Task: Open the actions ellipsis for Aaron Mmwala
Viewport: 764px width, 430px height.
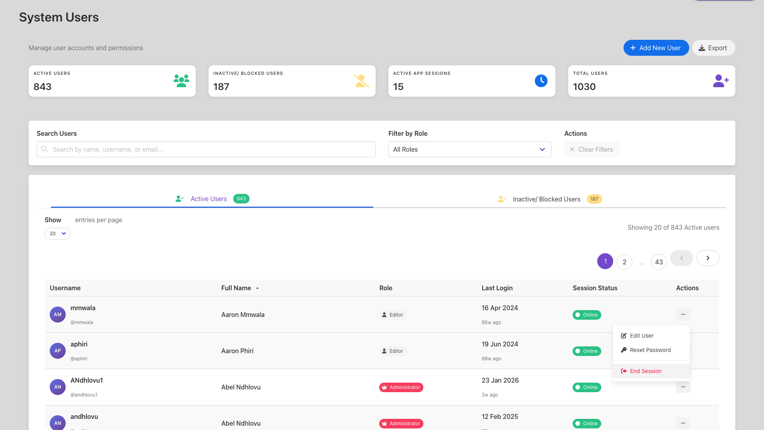Action: (x=683, y=315)
